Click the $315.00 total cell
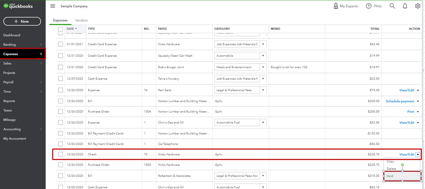This screenshot has height=189, width=425. click(x=374, y=176)
